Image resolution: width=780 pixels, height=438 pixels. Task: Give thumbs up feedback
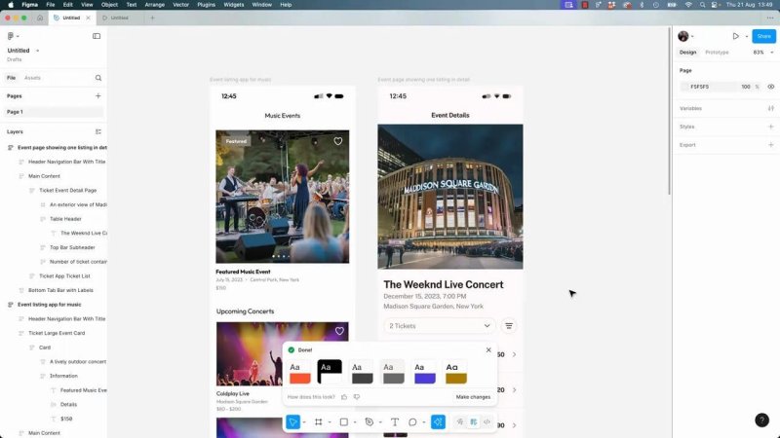click(x=344, y=397)
